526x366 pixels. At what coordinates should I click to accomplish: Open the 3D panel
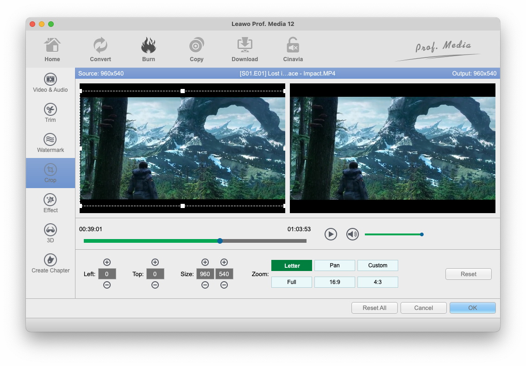[50, 233]
